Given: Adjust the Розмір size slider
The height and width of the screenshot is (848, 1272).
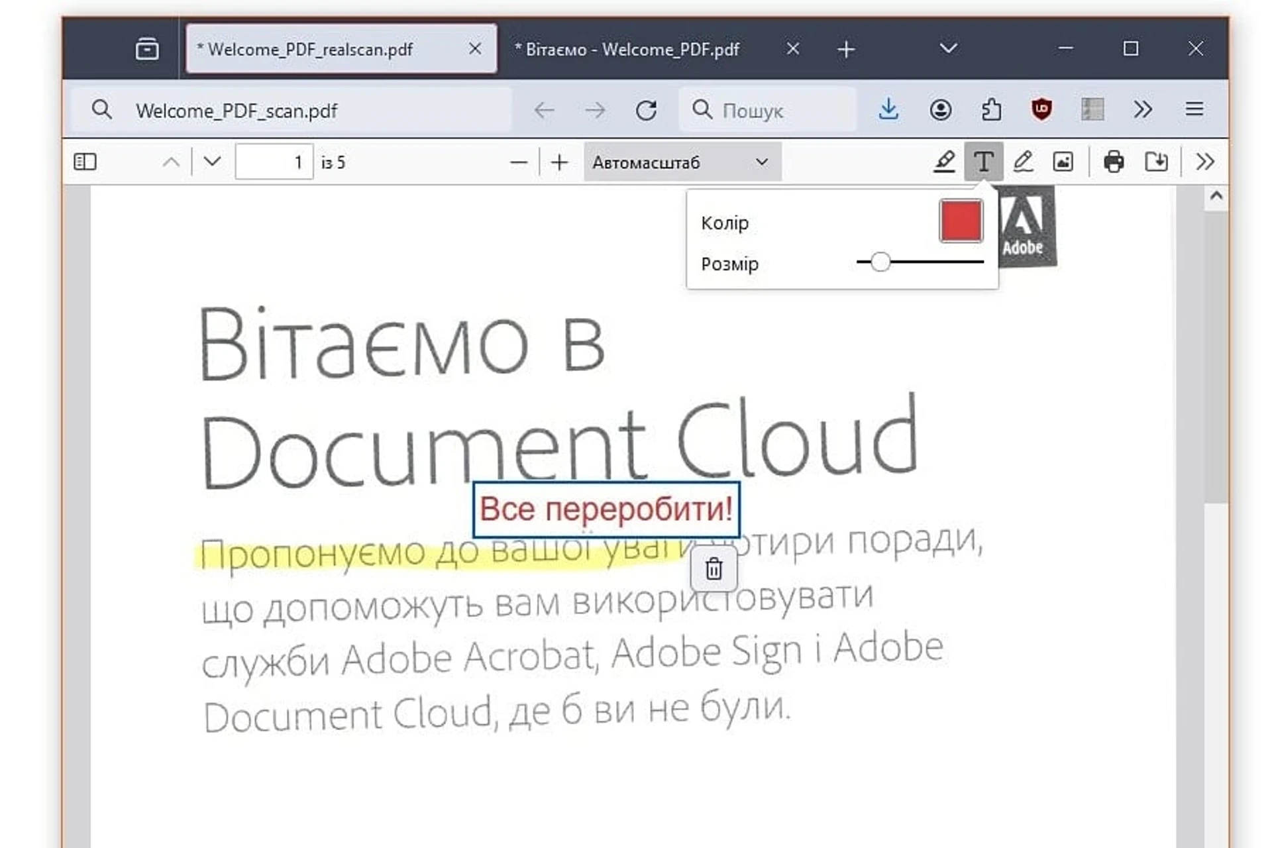Looking at the screenshot, I should 920,262.
